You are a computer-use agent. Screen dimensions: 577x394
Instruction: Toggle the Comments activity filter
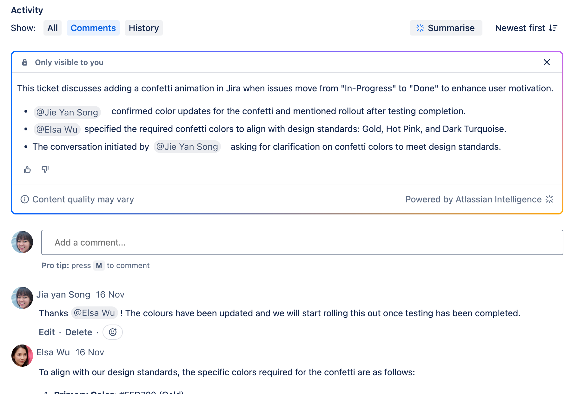[93, 28]
